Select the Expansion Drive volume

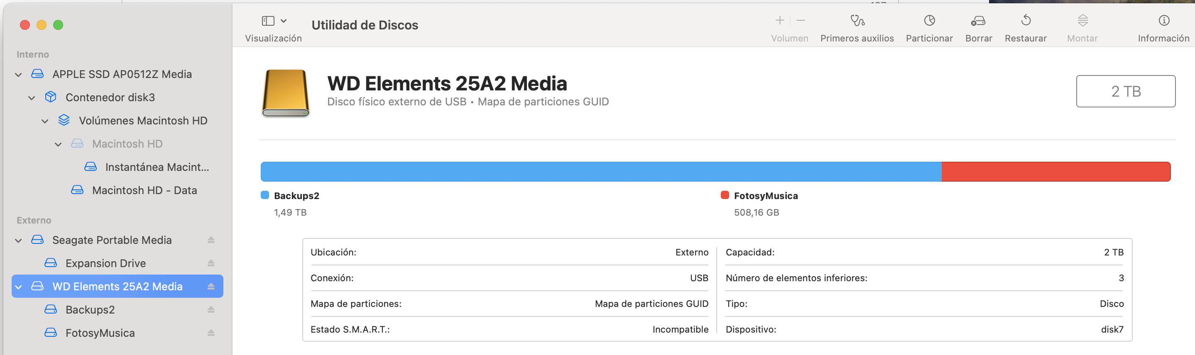pyautogui.click(x=105, y=263)
